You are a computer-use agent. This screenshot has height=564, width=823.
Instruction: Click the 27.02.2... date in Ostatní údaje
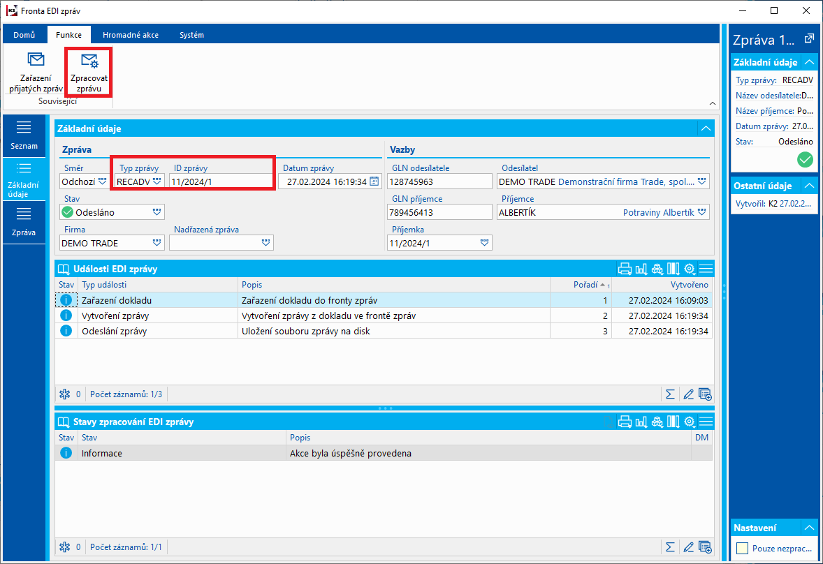point(796,203)
